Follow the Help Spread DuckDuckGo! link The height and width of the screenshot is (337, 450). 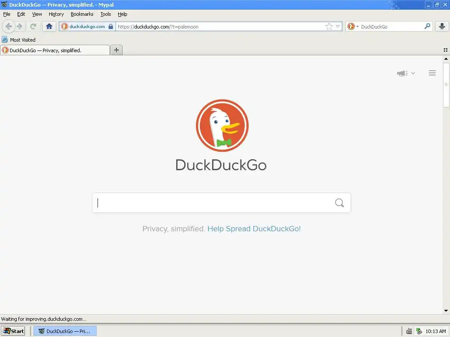(x=254, y=229)
